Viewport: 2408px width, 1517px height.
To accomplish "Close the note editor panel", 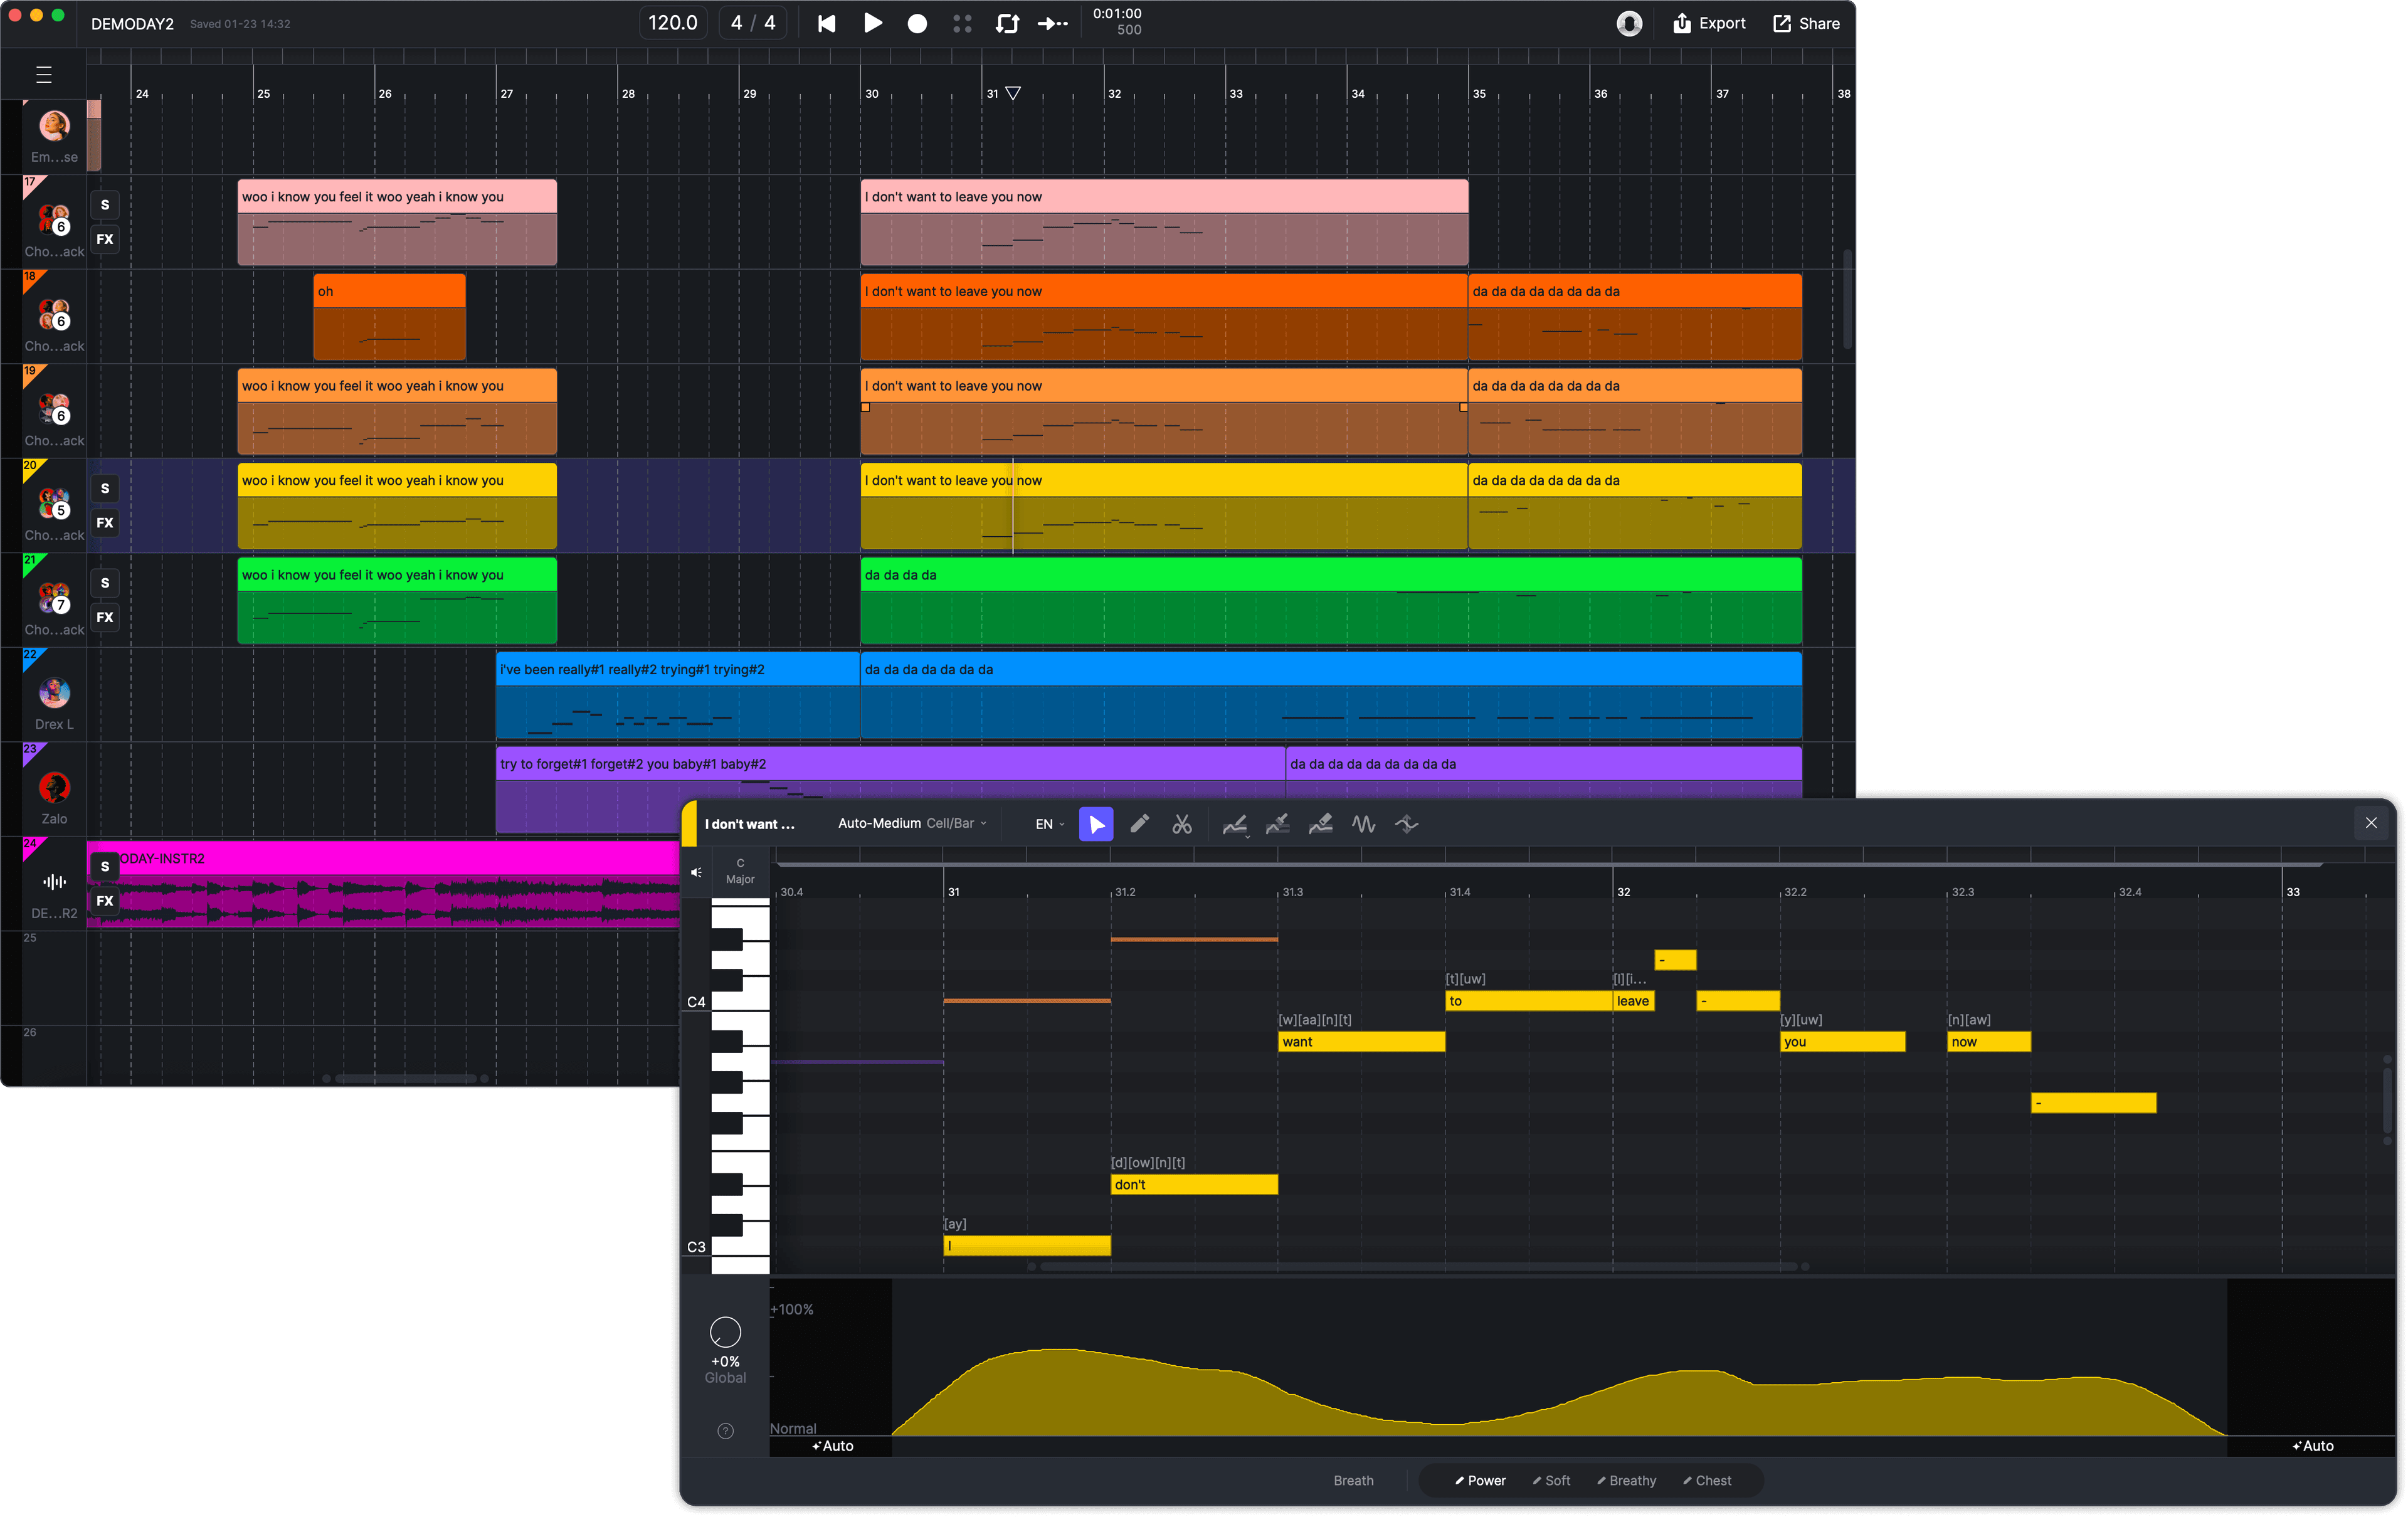I will point(2371,823).
